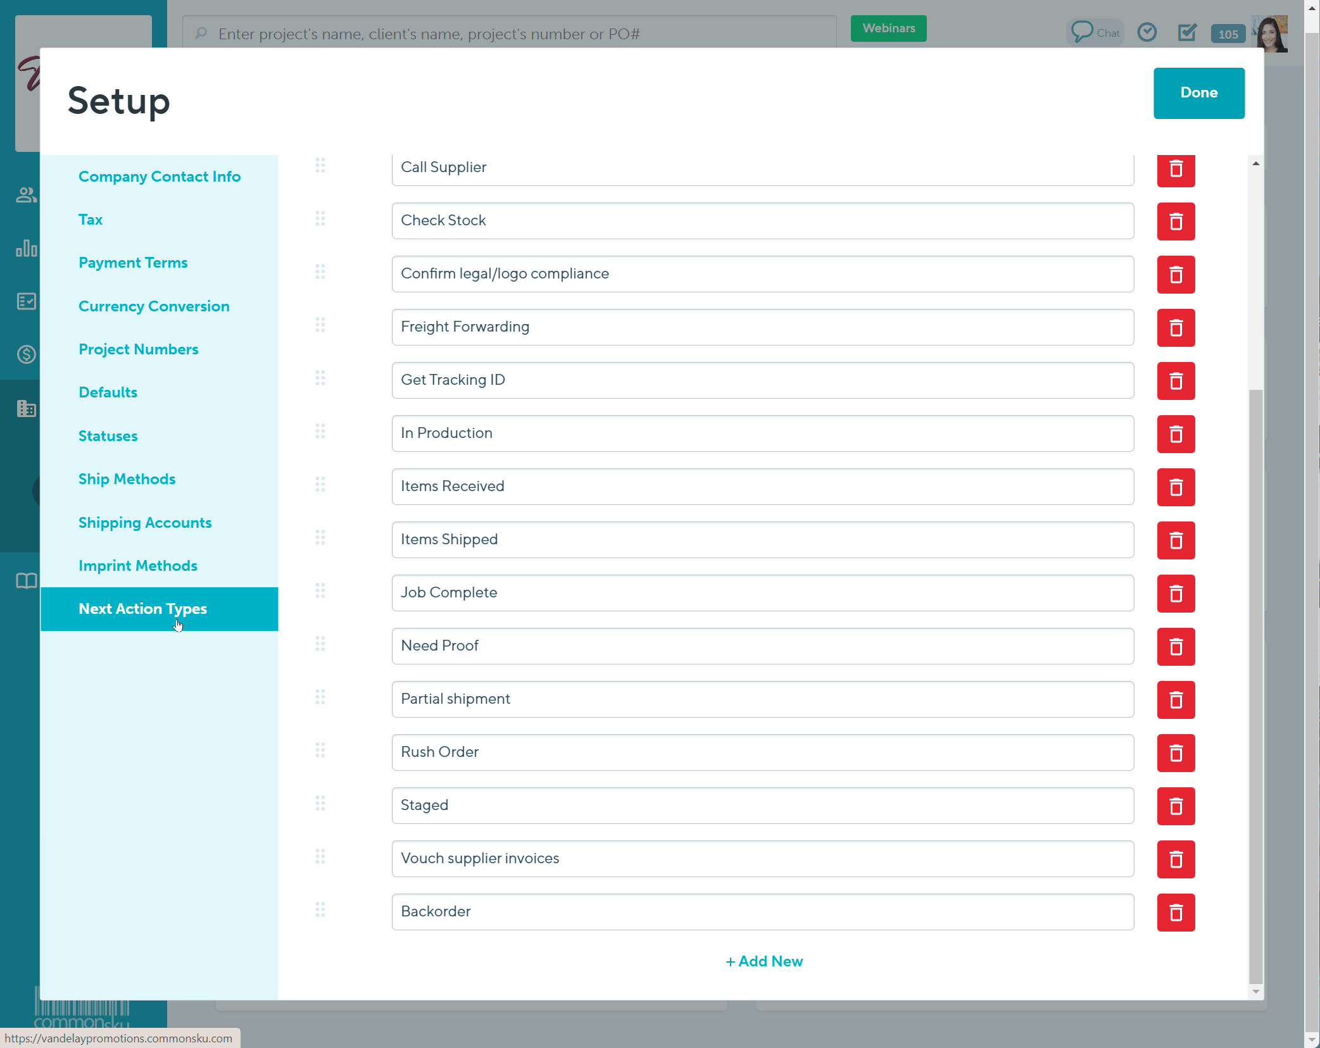Click the Done button
Screen dimensions: 1320x1048
tap(1198, 93)
